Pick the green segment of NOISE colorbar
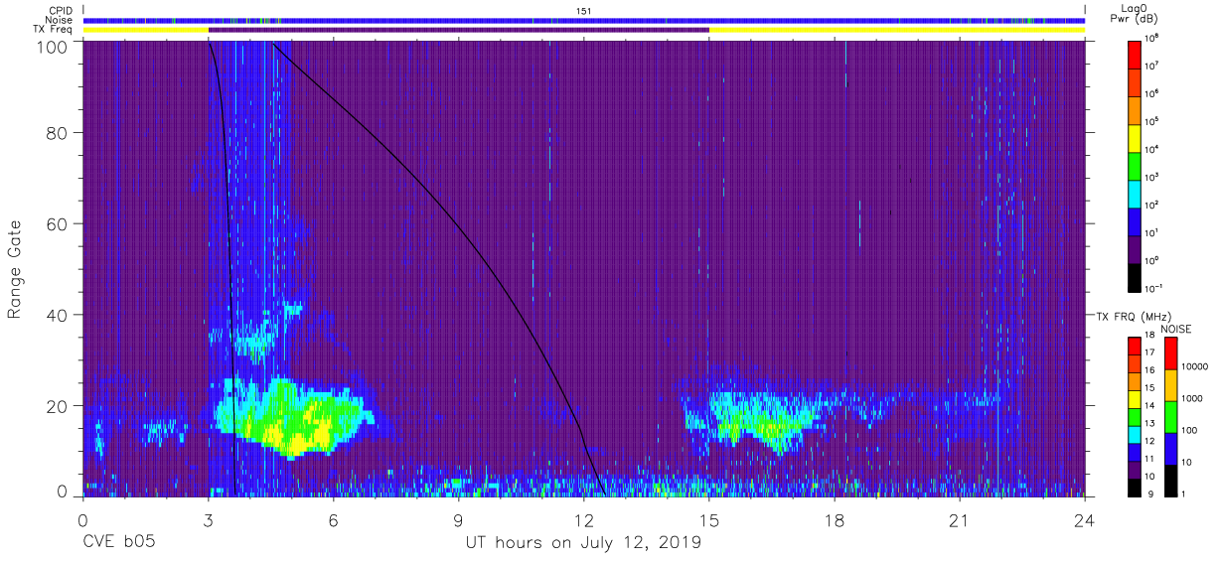 tap(1169, 417)
